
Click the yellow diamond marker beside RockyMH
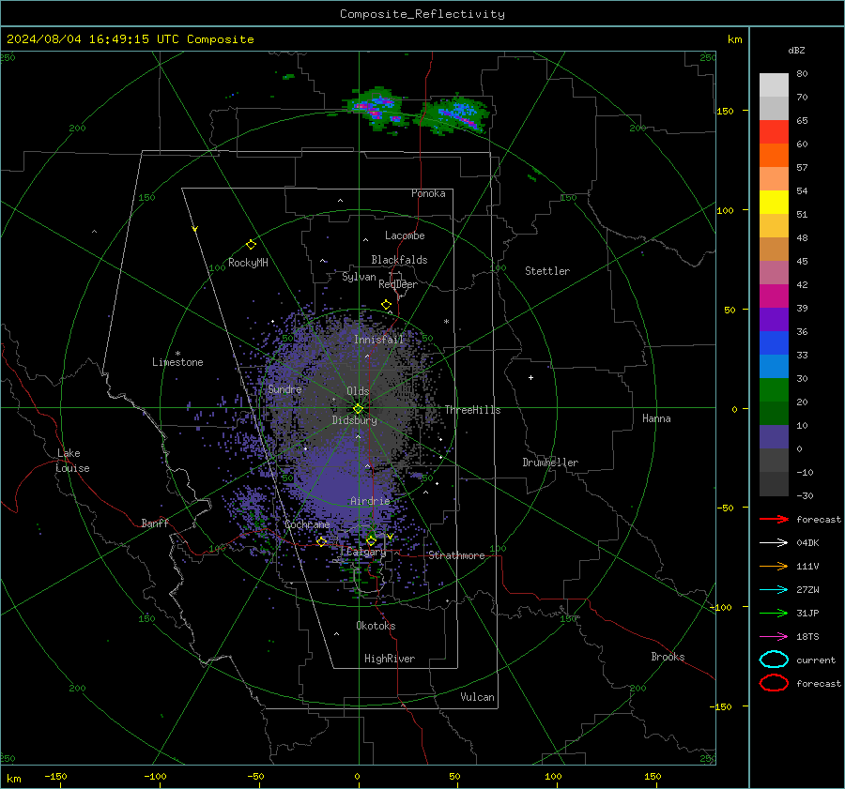[251, 245]
